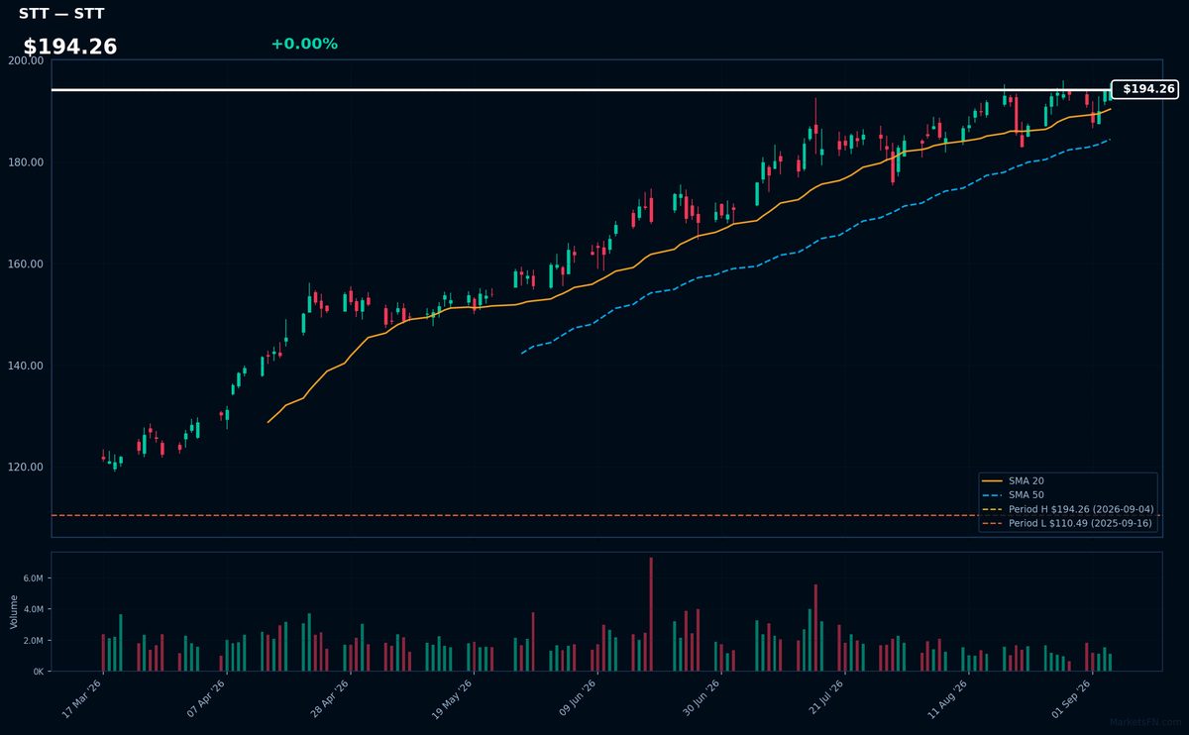The height and width of the screenshot is (735, 1189).
Task: Click the STT — STT chart title
Action: pyautogui.click(x=61, y=14)
